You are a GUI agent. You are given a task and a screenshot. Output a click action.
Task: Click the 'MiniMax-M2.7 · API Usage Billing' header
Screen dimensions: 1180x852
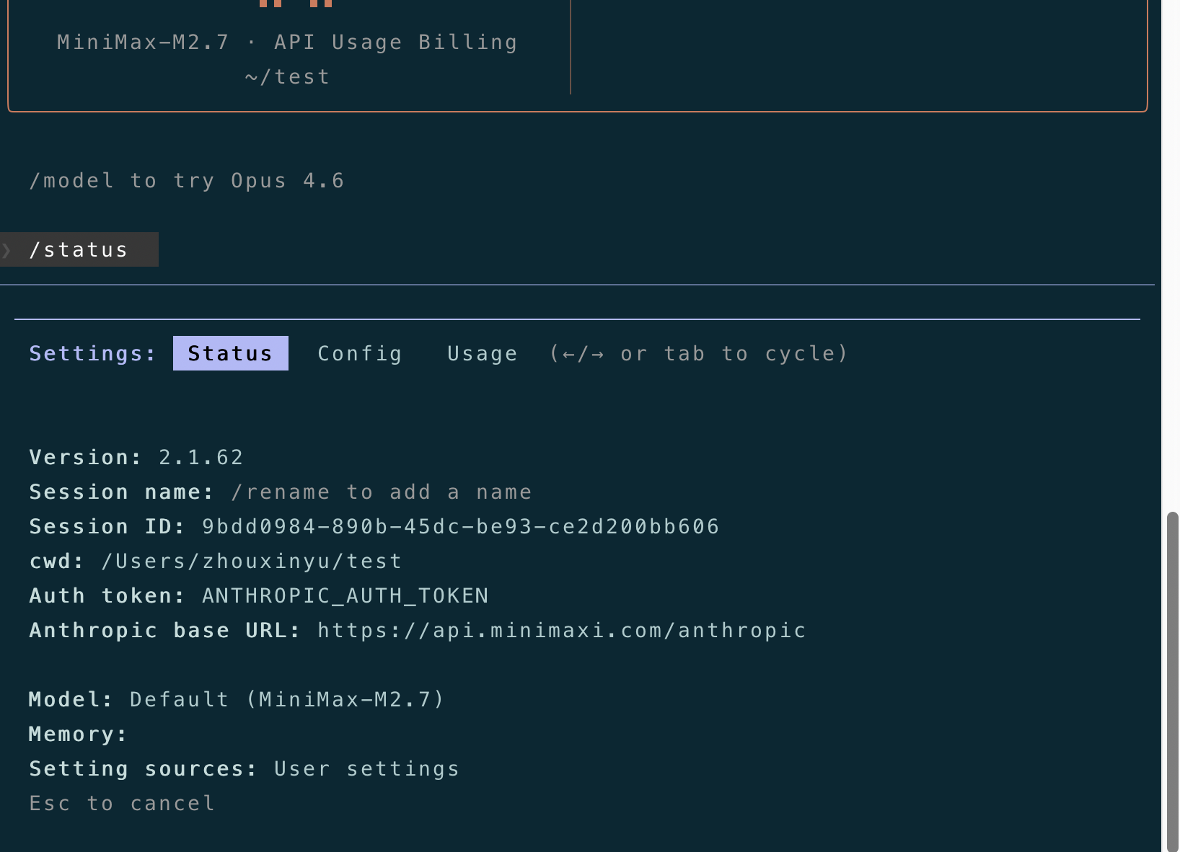pyautogui.click(x=287, y=42)
